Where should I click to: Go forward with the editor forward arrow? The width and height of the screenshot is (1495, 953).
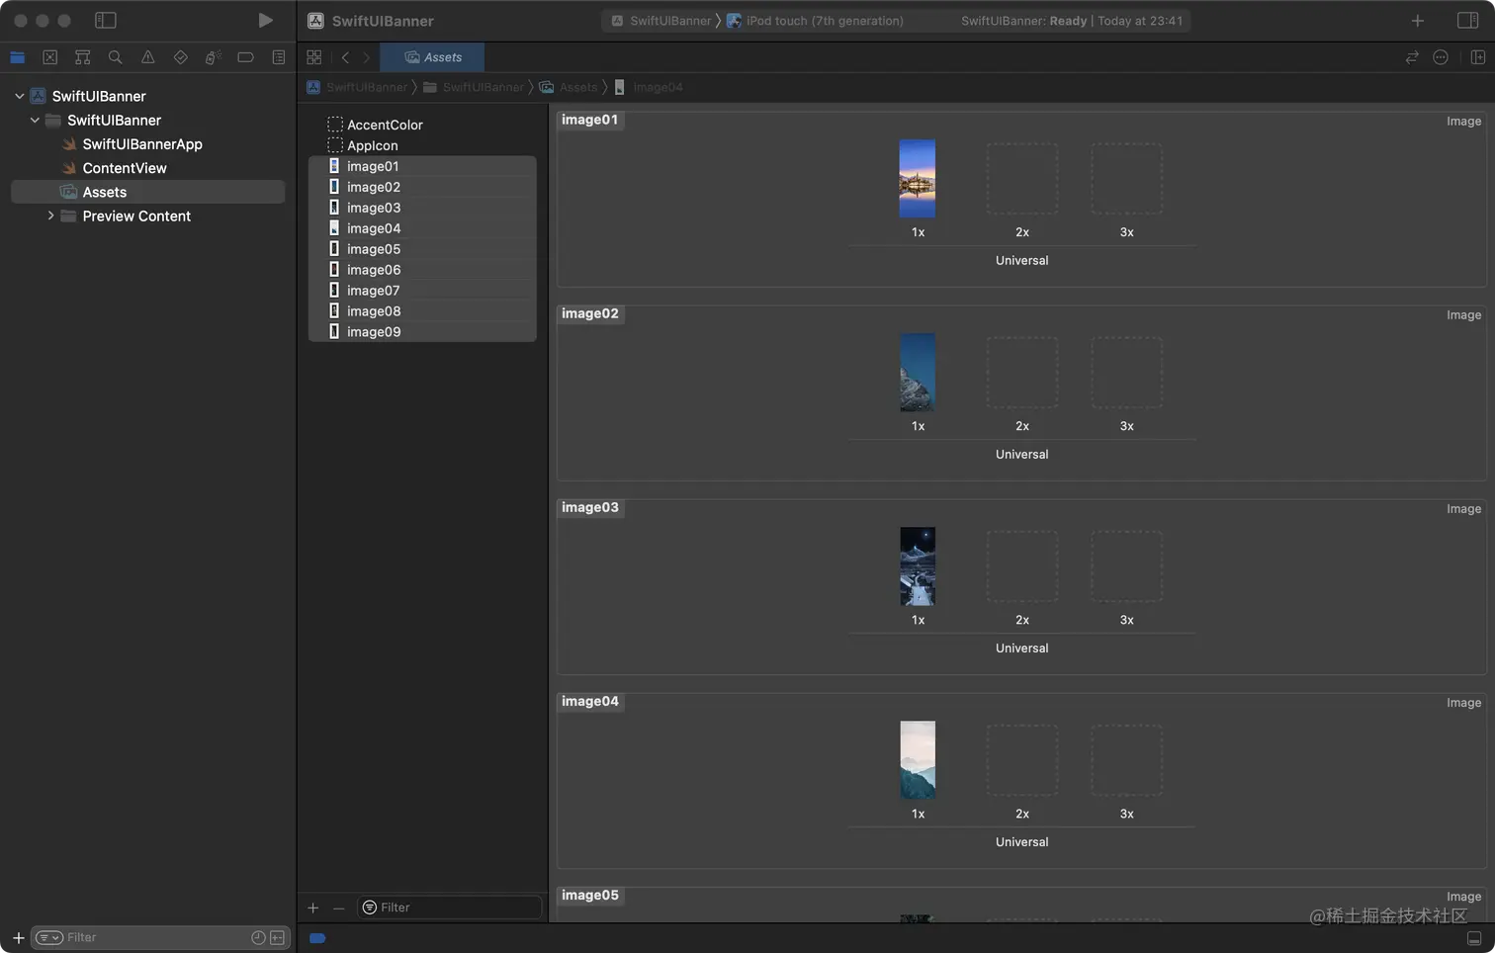(366, 57)
